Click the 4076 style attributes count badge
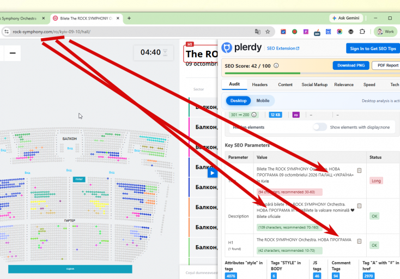 [231, 276]
